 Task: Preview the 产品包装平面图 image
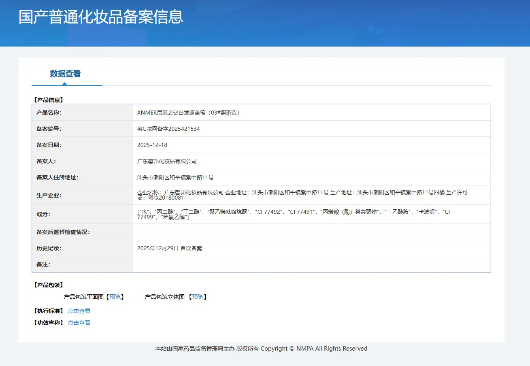115,297
